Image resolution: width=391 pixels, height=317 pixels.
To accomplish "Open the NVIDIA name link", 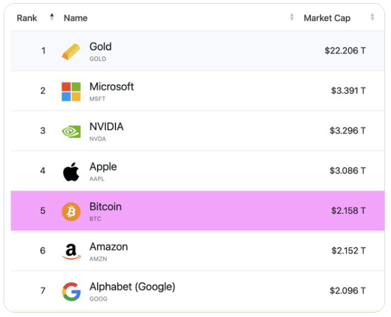I will click(107, 127).
